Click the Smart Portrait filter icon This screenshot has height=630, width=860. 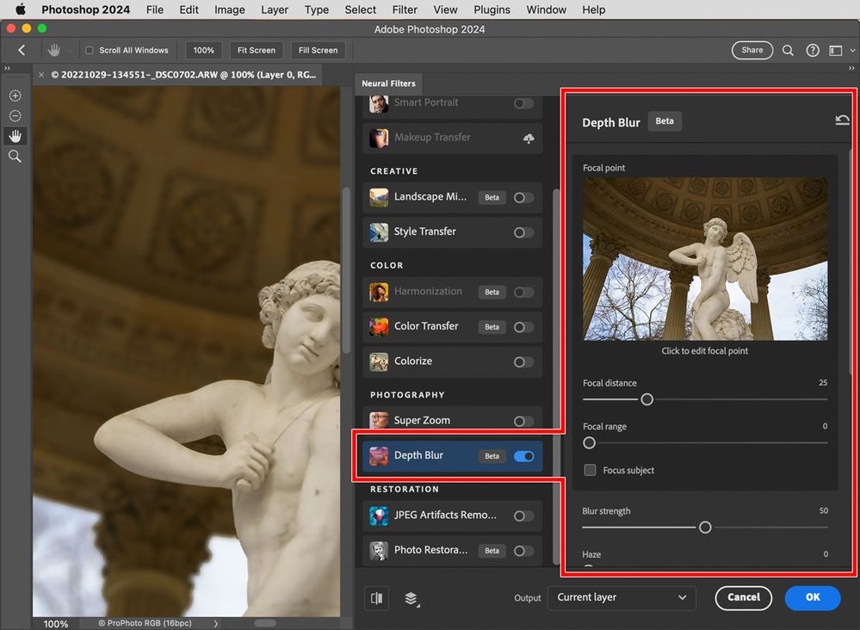379,103
